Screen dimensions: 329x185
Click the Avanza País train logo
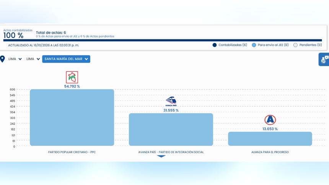171,102
